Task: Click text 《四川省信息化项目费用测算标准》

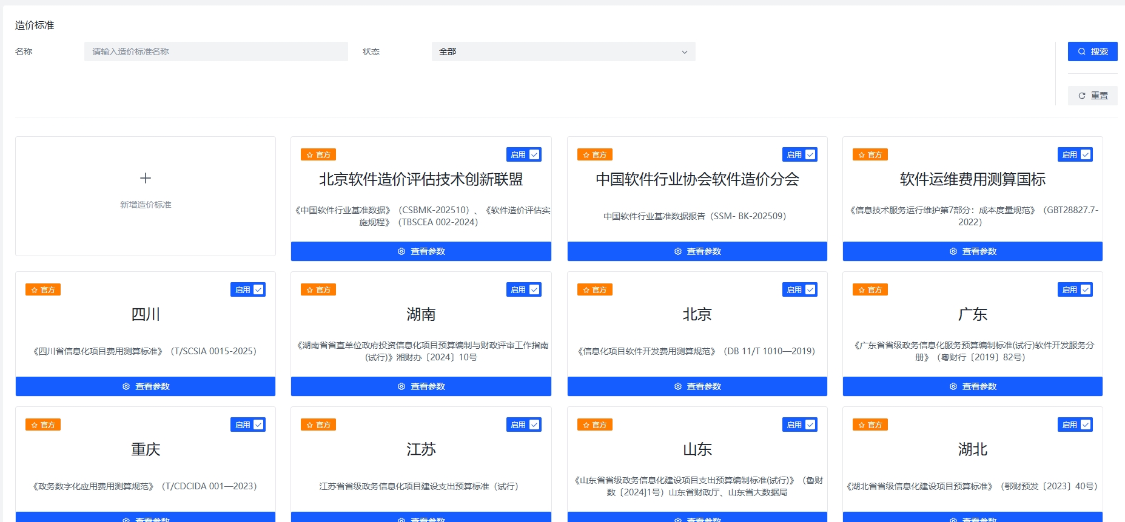Action: (x=98, y=351)
